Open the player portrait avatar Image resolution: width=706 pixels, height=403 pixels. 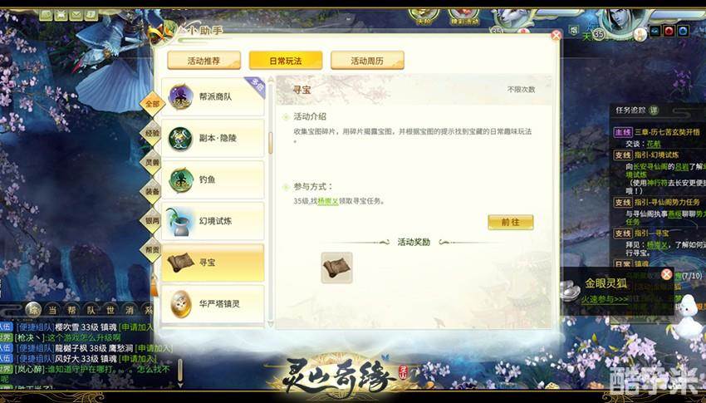(x=621, y=21)
